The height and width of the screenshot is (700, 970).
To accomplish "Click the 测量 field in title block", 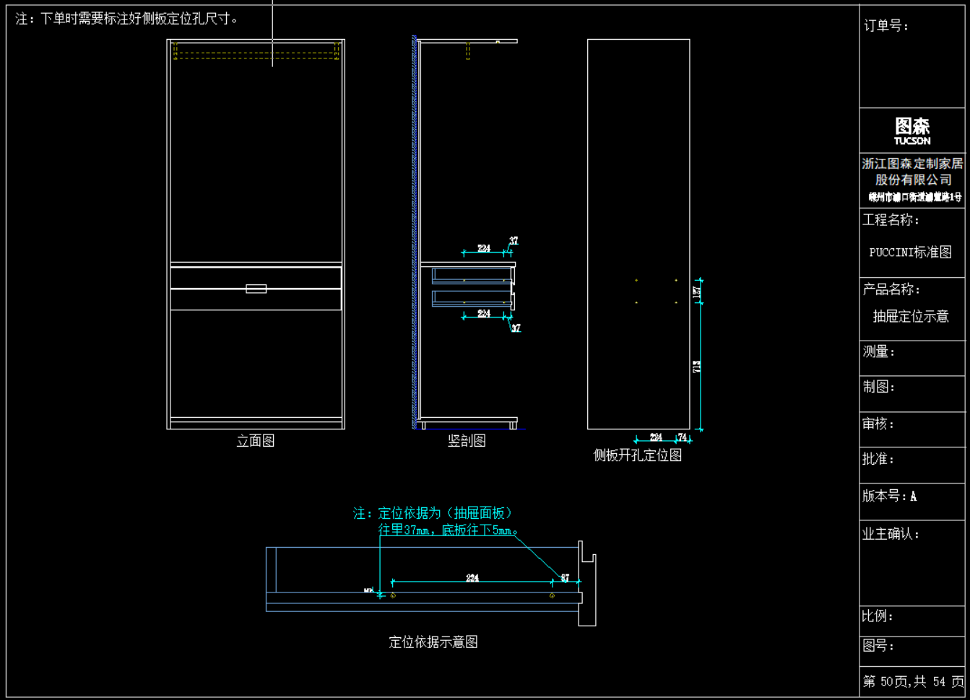I will [x=912, y=358].
